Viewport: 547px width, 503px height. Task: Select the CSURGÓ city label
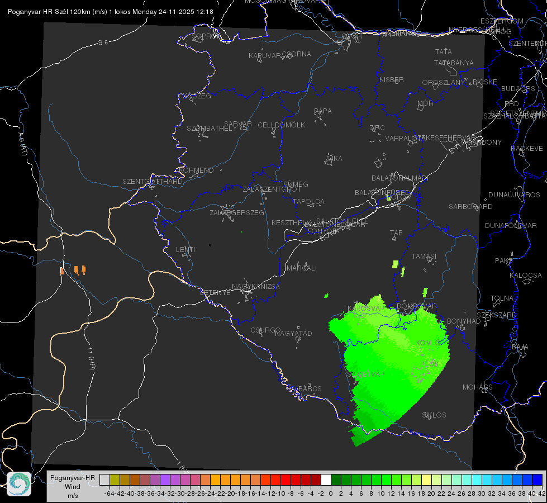pyautogui.click(x=265, y=330)
